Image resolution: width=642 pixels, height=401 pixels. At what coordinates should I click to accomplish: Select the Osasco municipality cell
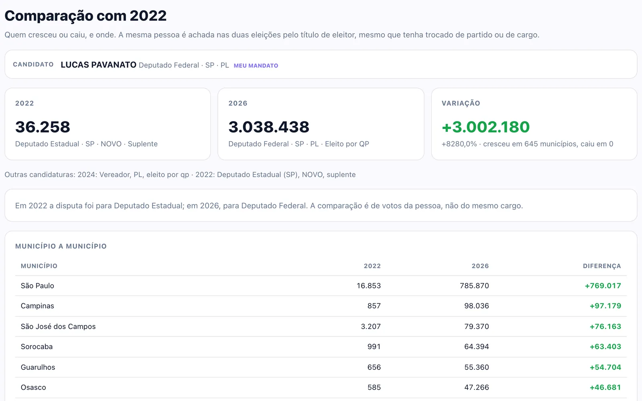(x=33, y=387)
